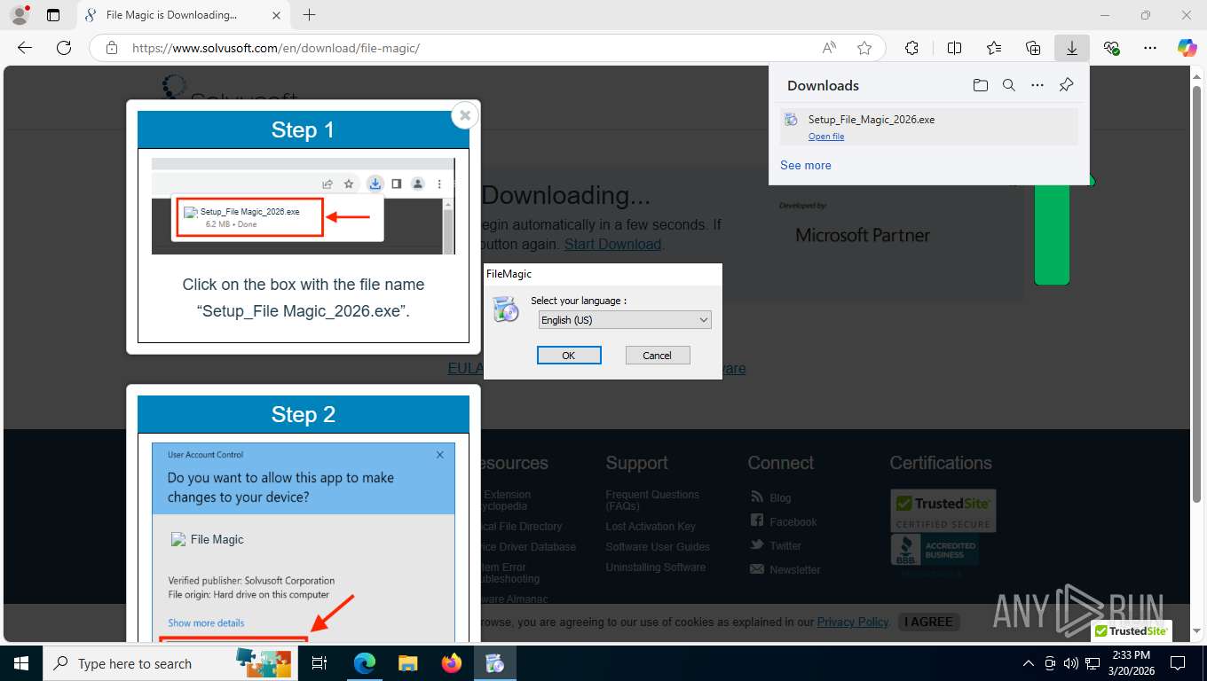Open File Explorer from taskbar
1207x681 pixels.
407,663
